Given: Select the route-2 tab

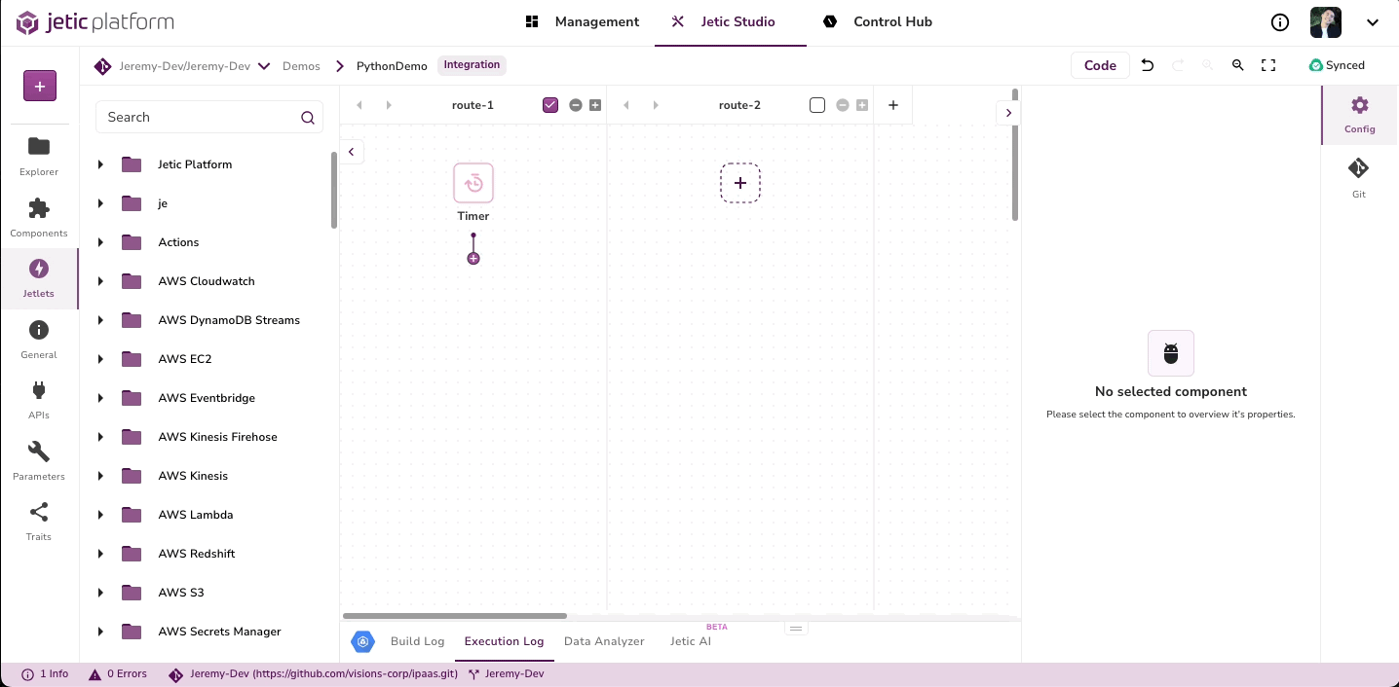Looking at the screenshot, I should pyautogui.click(x=739, y=105).
